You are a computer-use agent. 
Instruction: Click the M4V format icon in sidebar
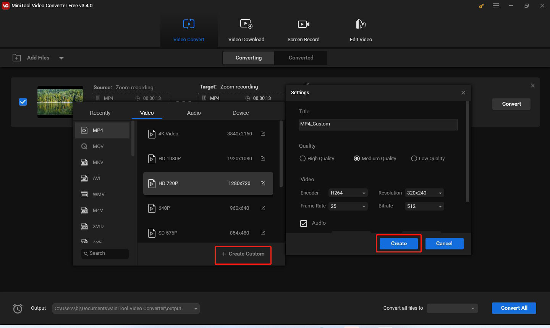point(84,211)
